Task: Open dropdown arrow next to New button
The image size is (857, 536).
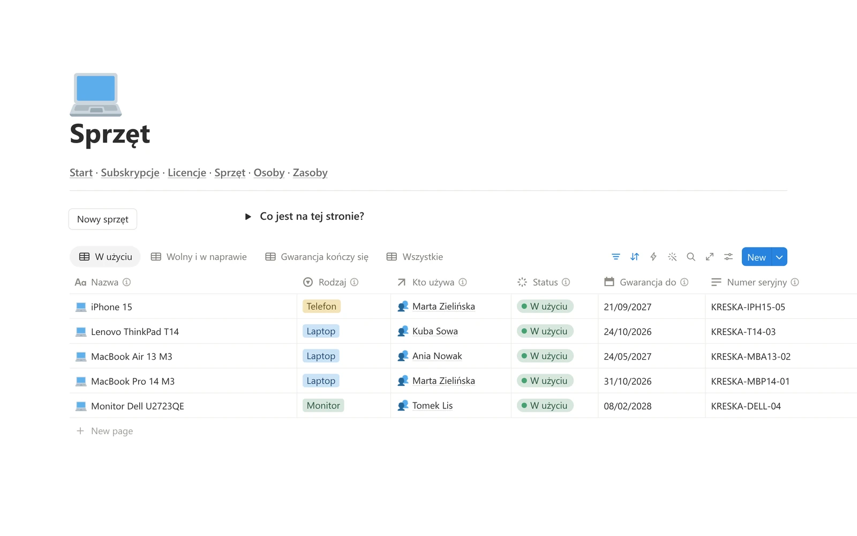Action: pos(779,257)
